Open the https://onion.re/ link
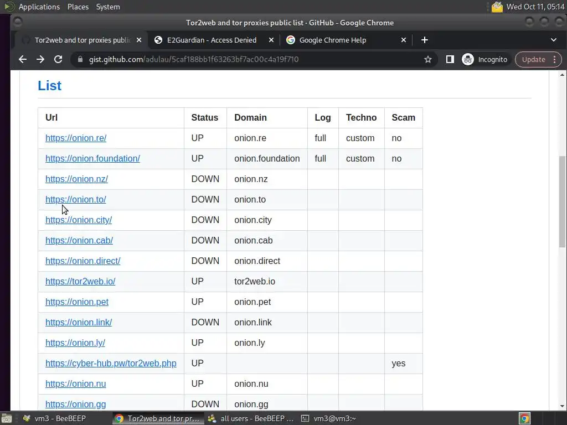This screenshot has height=425, width=567. 76,138
